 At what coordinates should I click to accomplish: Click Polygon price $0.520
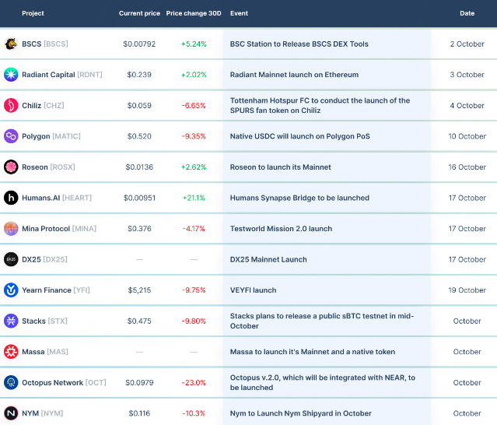pos(139,136)
